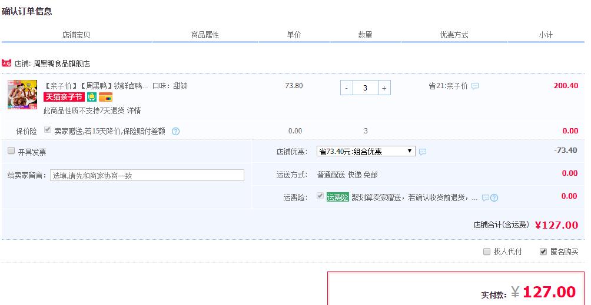Click the green 运费险 tag
The height and width of the screenshot is (305, 591).
[x=337, y=197]
